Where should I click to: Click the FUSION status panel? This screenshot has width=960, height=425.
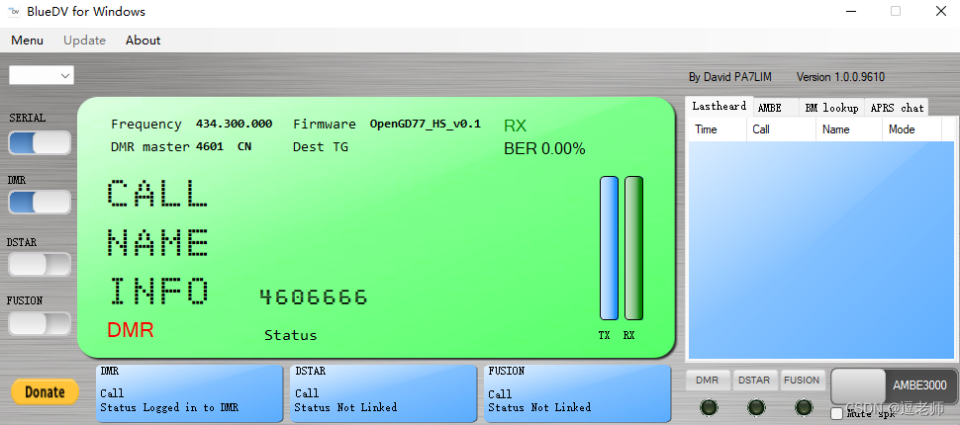pos(577,393)
